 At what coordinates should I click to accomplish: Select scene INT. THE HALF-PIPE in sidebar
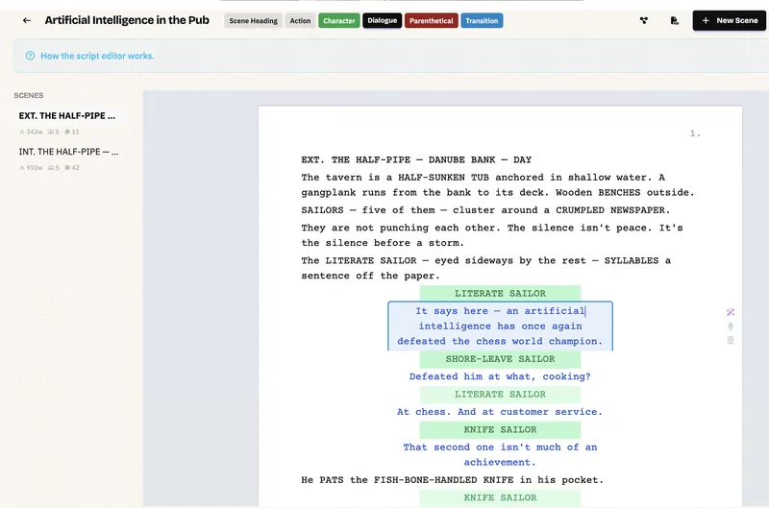[68, 152]
